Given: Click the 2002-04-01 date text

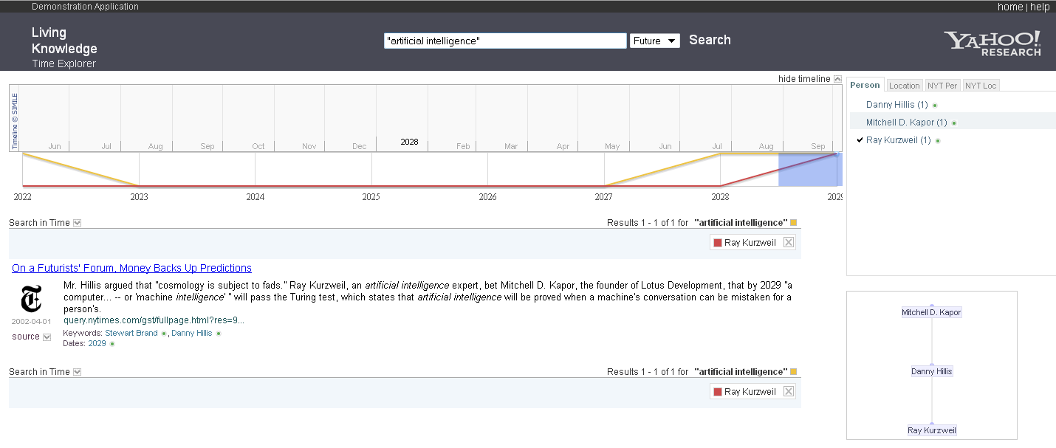Looking at the screenshot, I should [31, 322].
